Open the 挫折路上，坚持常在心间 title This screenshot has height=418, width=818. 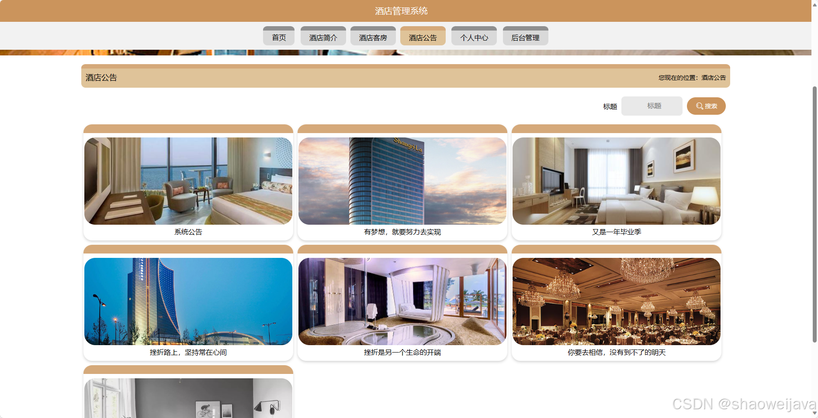pos(188,353)
